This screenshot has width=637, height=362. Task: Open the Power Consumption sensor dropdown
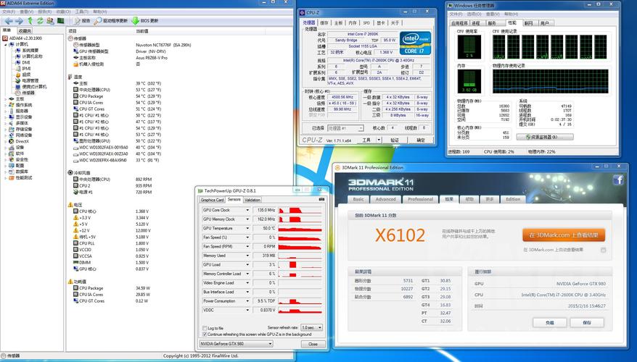pyautogui.click(x=247, y=301)
